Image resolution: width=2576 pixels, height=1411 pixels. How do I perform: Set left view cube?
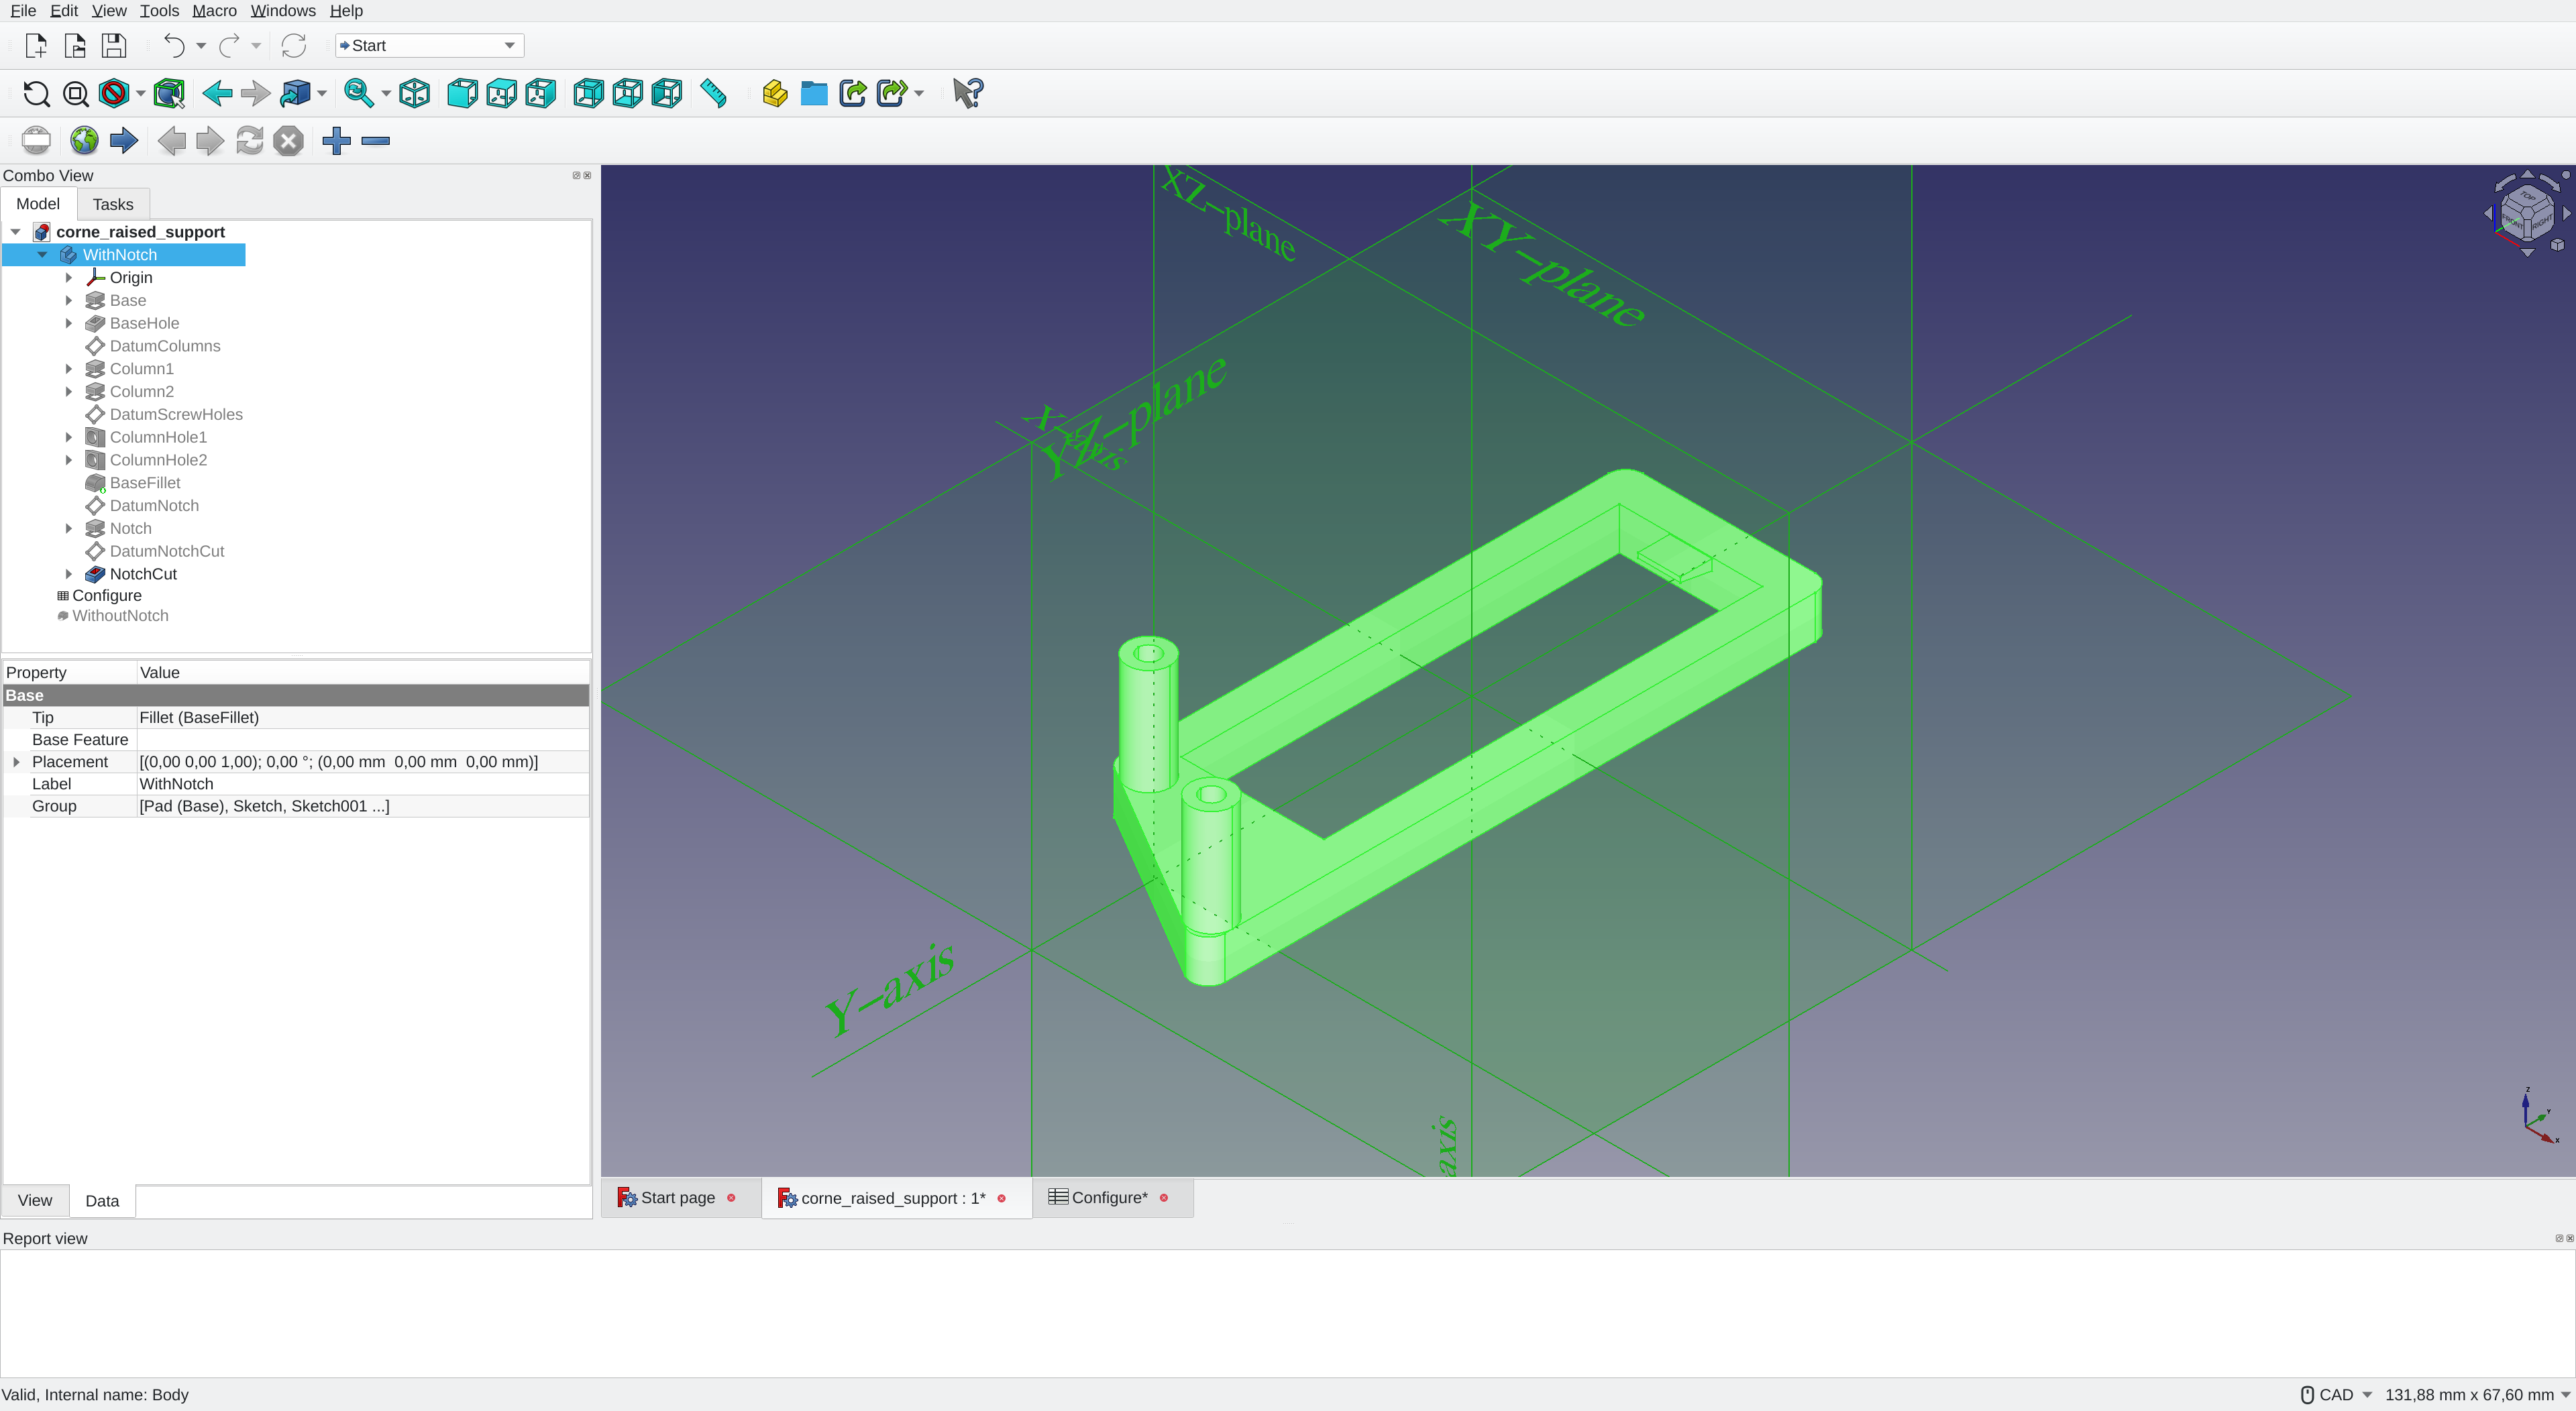[666, 93]
